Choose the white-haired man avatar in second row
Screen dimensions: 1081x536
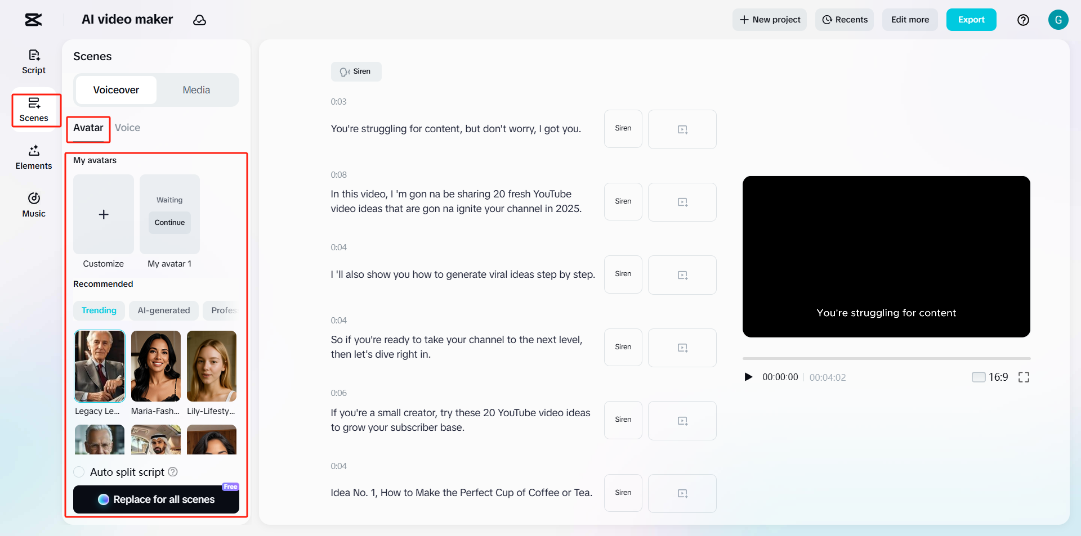[x=100, y=439]
